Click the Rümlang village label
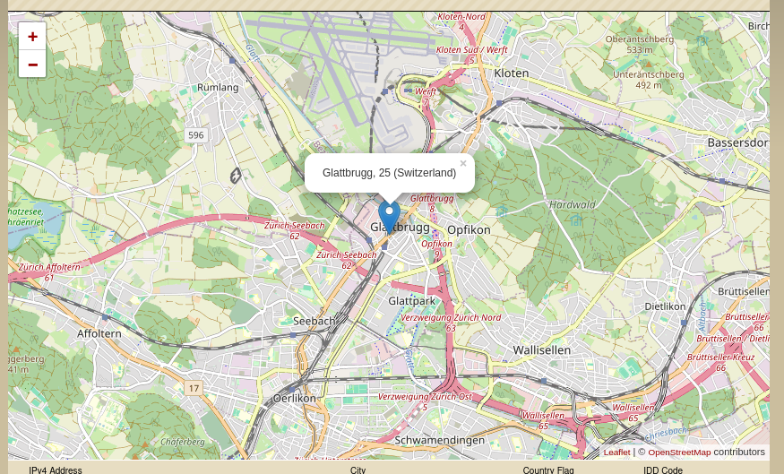This screenshot has height=474, width=784. (218, 87)
